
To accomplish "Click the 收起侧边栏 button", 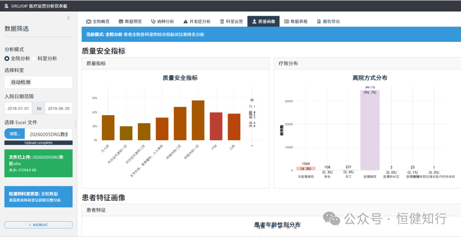I will pyautogui.click(x=38, y=225).
